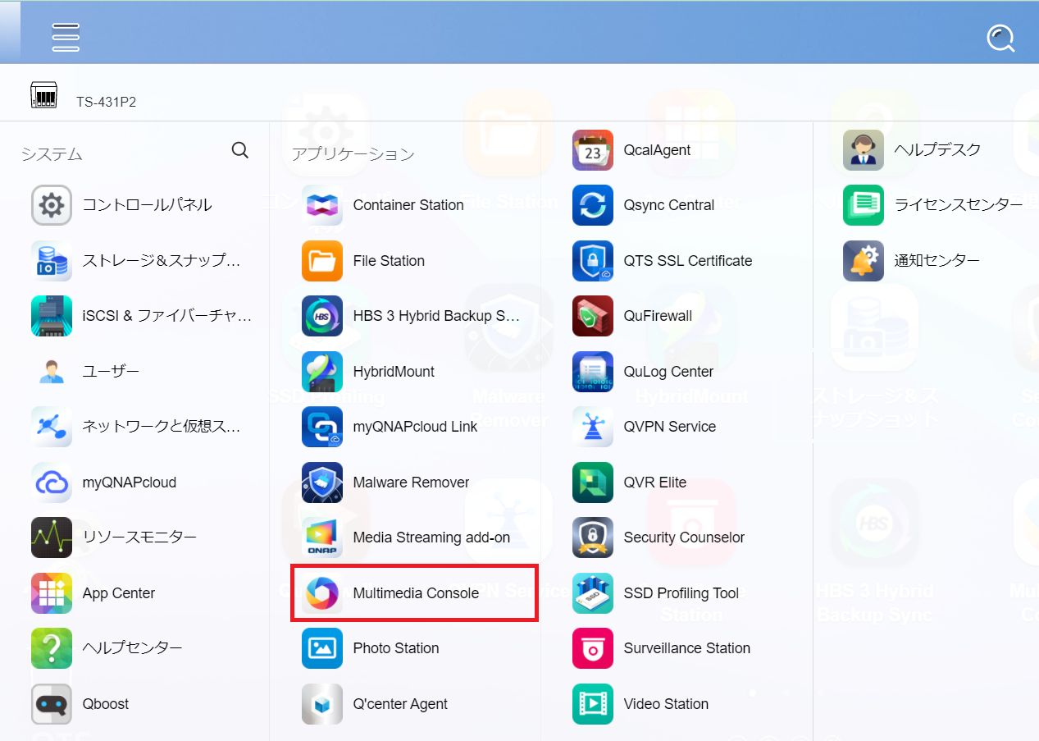
Task: Click the Qboost text label
Action: tap(106, 704)
